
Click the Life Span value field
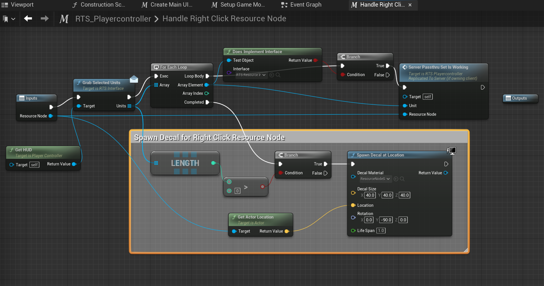click(381, 231)
